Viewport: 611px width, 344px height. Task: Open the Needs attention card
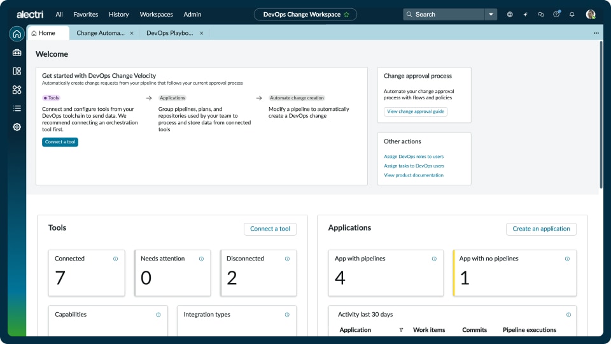(172, 273)
